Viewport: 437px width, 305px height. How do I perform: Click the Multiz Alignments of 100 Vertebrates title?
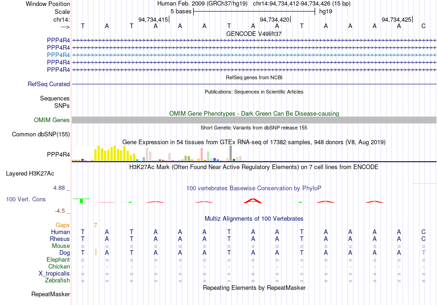[254, 218]
